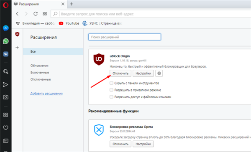Open personal news icon in sidebar

[x=5, y=141]
